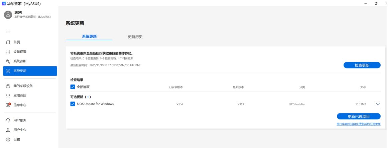The width and height of the screenshot is (391, 148).
Task: Click the 系统更新 sidebar icon
Action: click(x=8, y=71)
